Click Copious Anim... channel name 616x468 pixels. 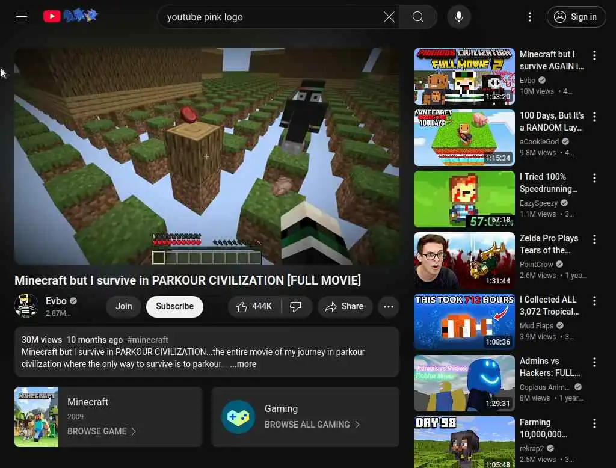[544, 387]
